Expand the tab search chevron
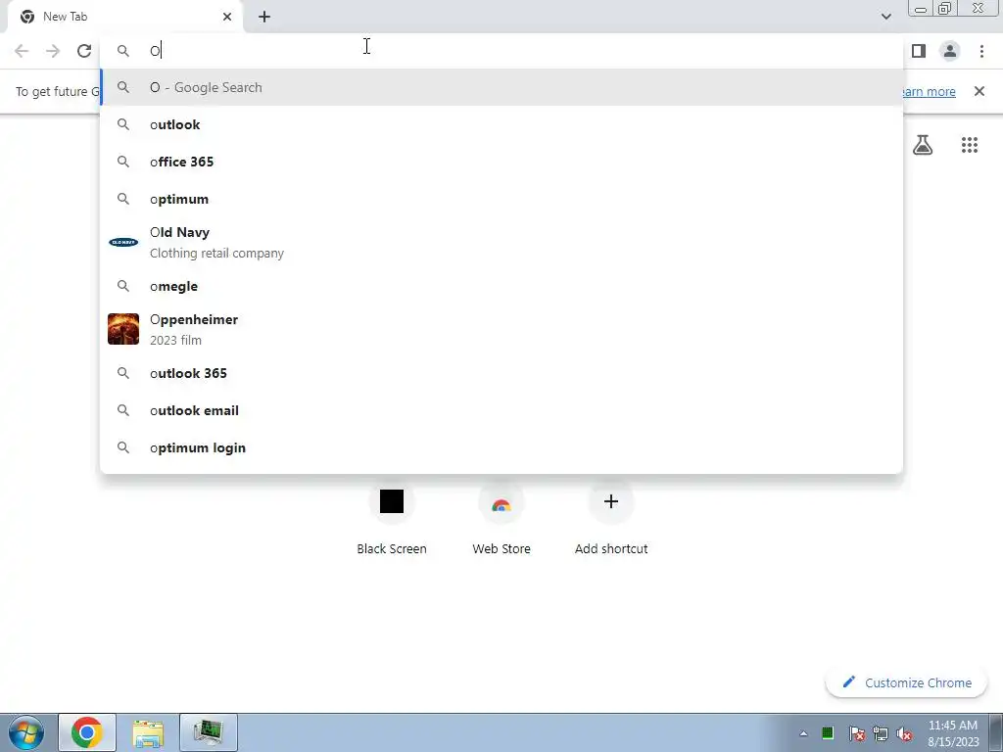The width and height of the screenshot is (1003, 752). point(885,17)
